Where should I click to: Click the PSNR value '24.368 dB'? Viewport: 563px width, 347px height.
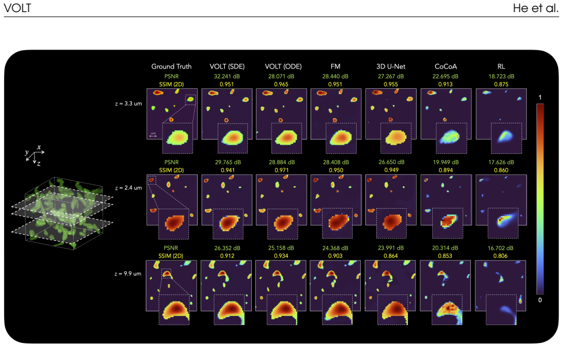335,248
